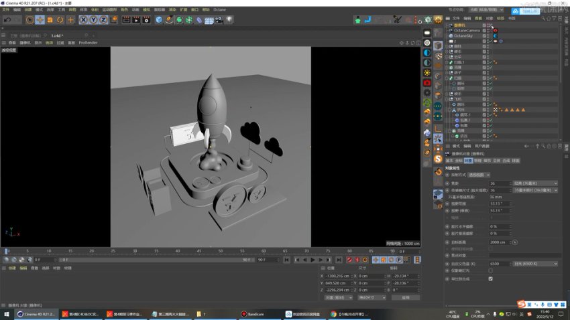Click the light bulb icon in toolbar
The height and width of the screenshot is (320, 570).
click(x=229, y=20)
